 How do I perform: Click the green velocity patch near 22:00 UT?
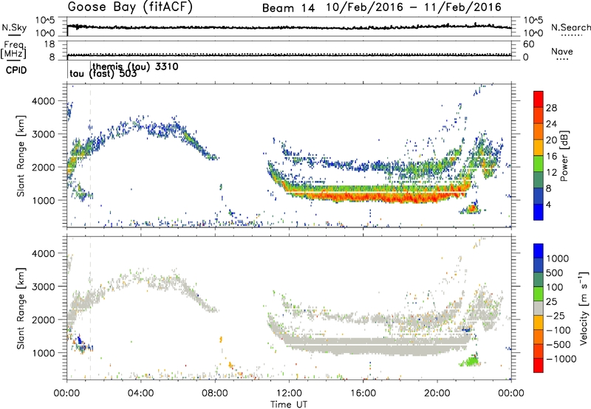click(x=470, y=361)
